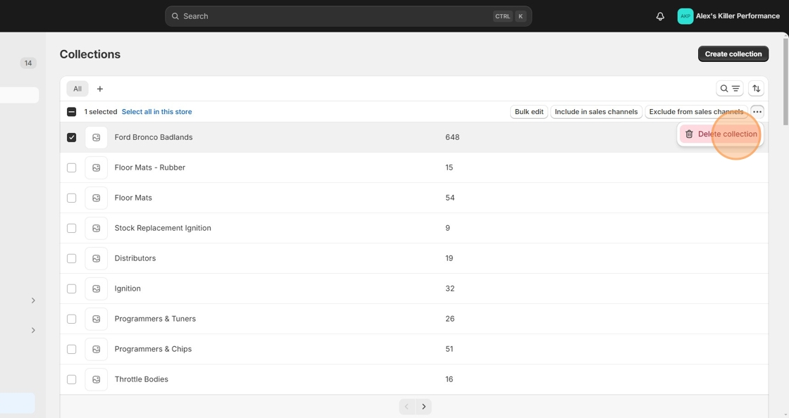
Task: Open the AKP store avatar menu
Action: coord(685,16)
